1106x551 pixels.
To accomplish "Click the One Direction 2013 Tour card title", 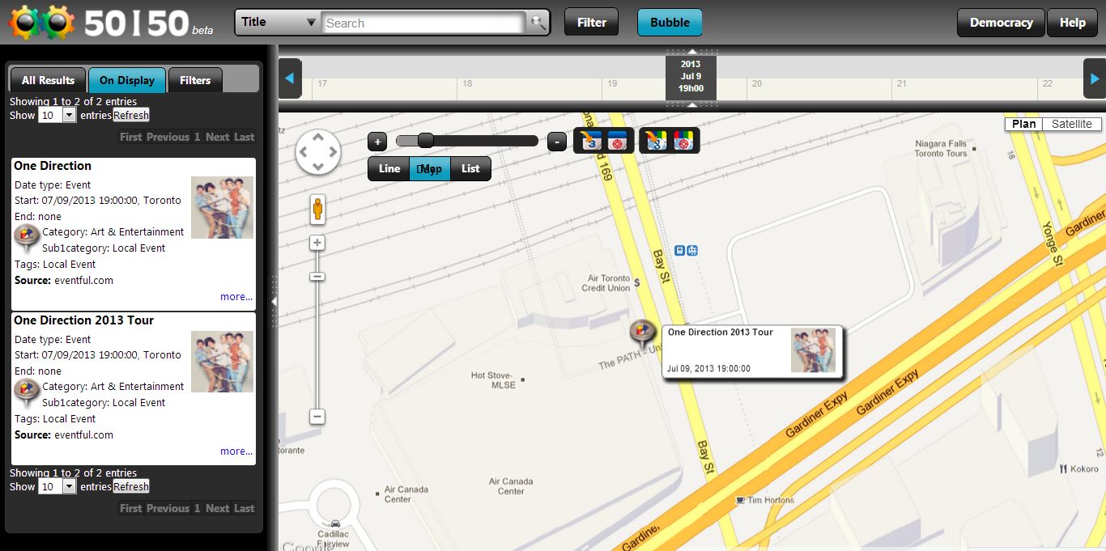I will 83,320.
